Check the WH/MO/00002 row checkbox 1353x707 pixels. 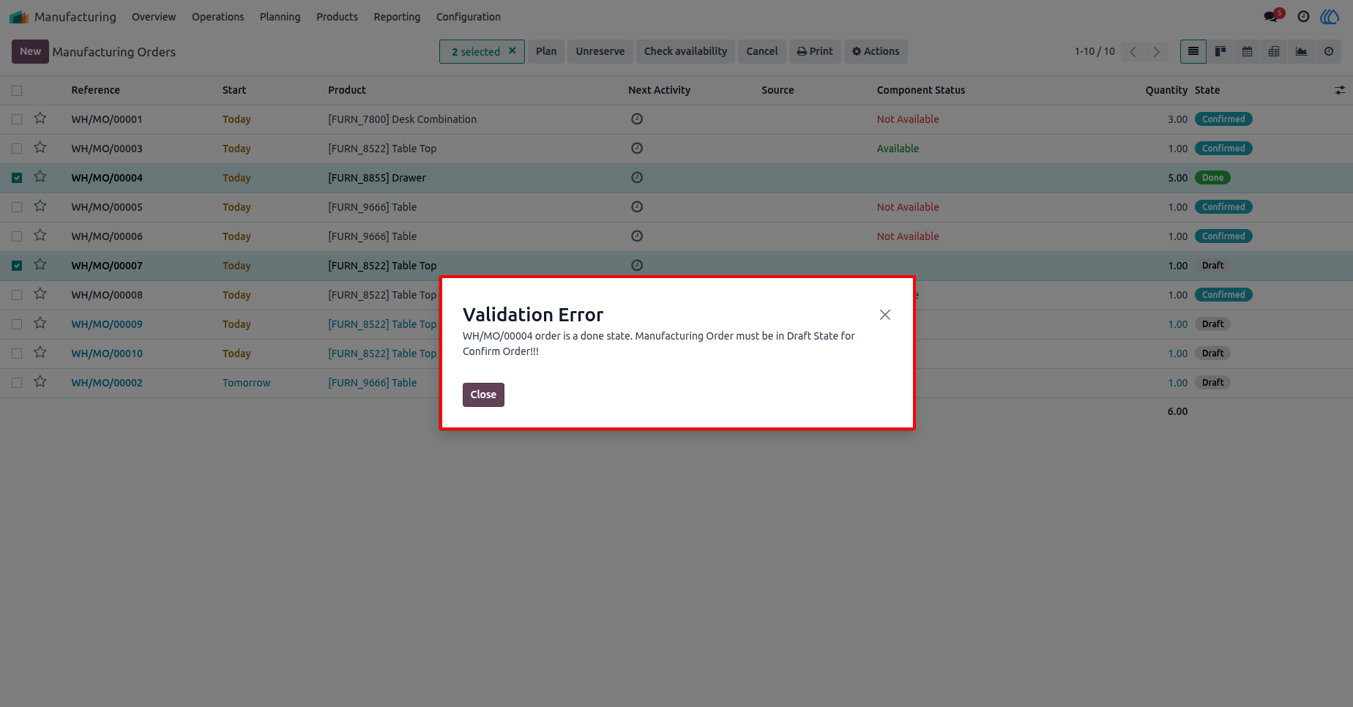pos(17,383)
